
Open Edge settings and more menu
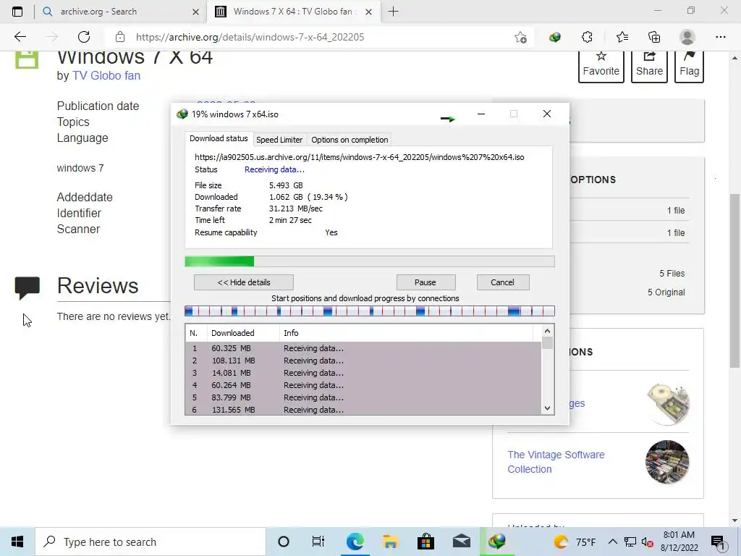coord(720,37)
